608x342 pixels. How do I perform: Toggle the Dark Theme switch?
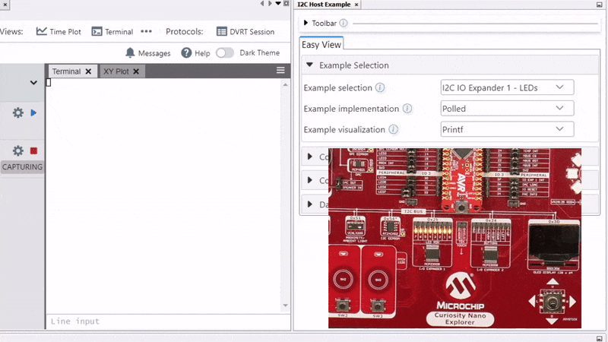point(225,53)
